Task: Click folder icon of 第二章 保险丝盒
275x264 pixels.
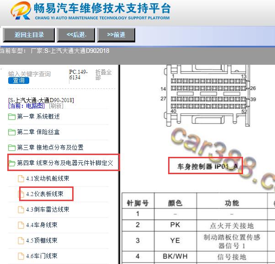Action: [x=12, y=132]
